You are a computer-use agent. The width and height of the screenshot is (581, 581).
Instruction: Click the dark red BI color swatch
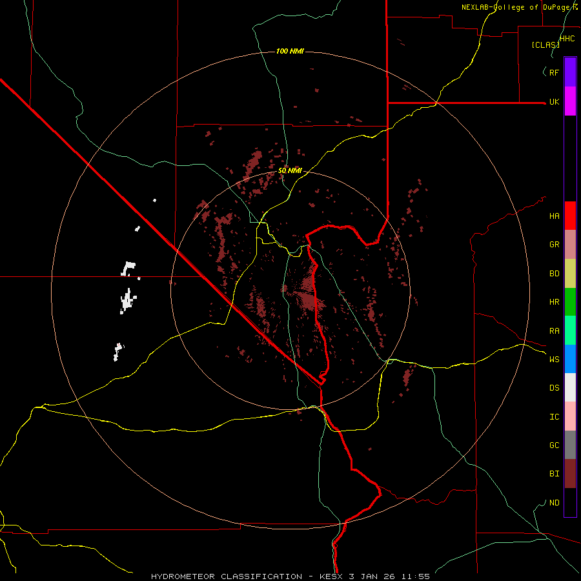570,474
